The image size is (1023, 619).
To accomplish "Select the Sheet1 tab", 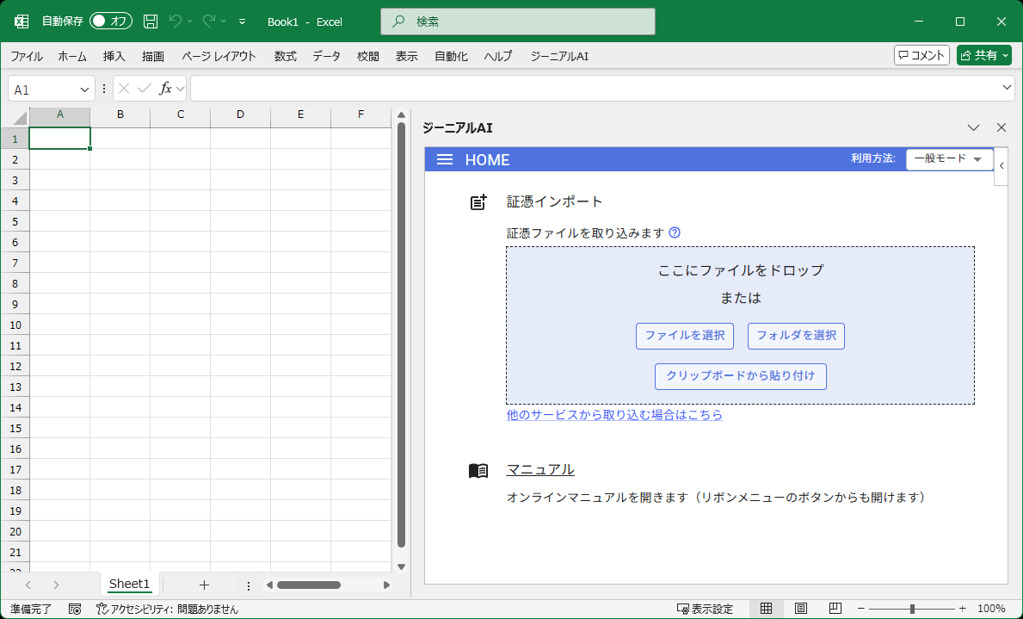I will coord(128,584).
